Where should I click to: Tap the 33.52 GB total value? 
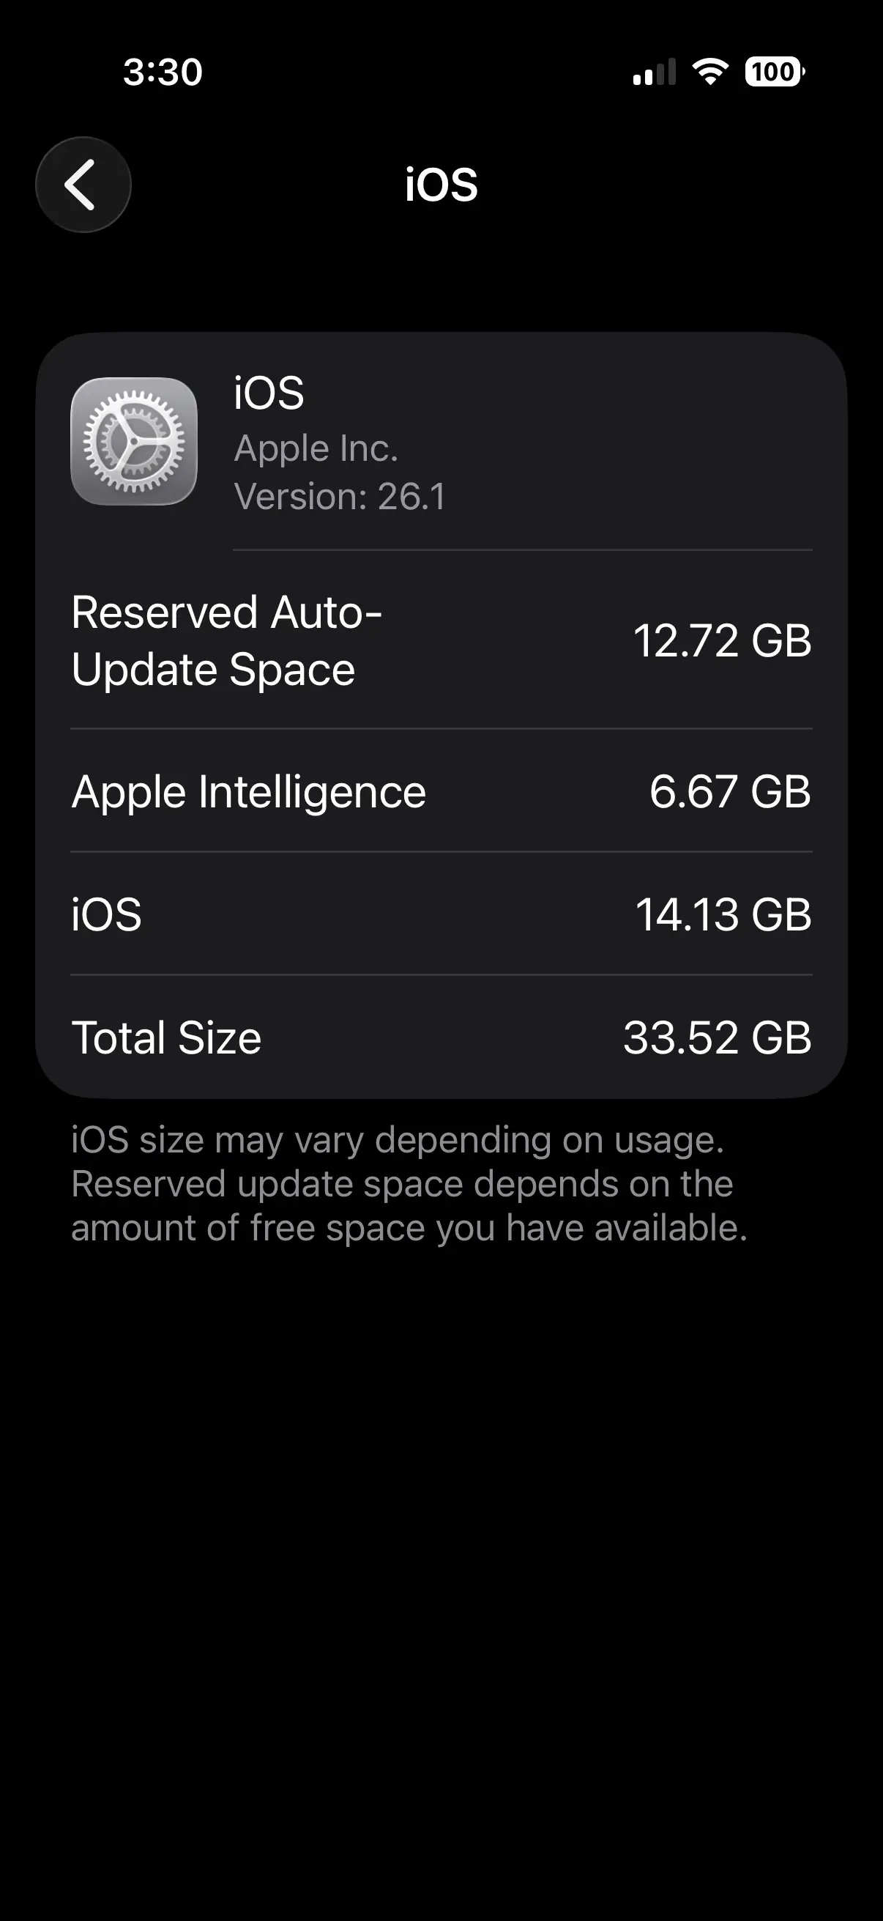[x=717, y=1037]
